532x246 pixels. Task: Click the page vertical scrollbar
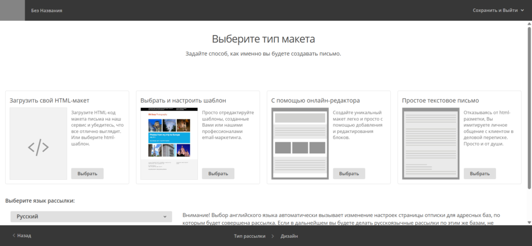click(529, 107)
